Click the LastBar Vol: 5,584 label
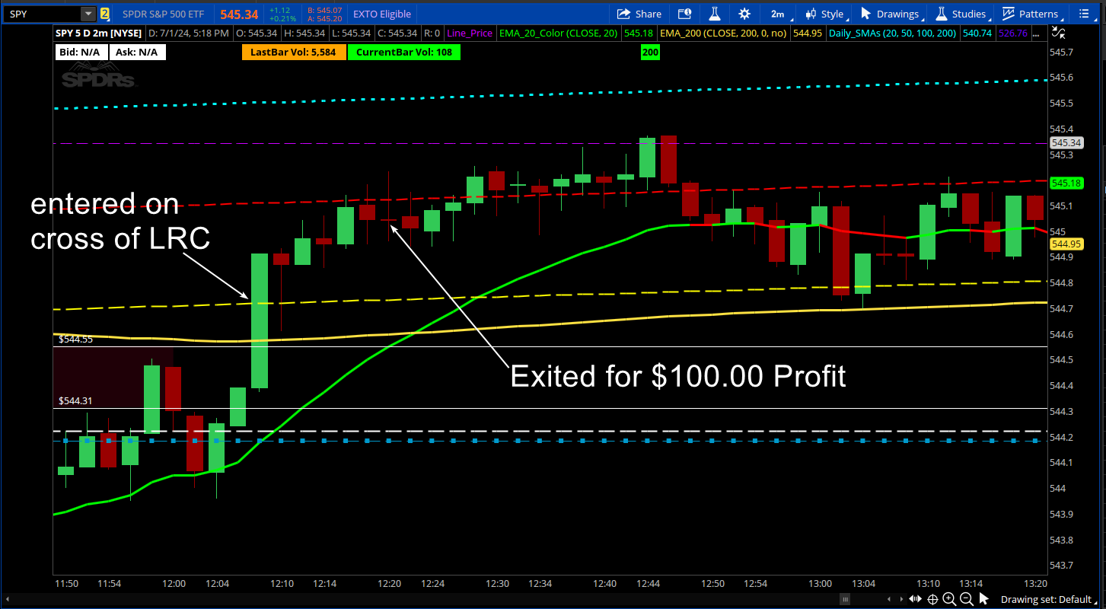Viewport: 1106px width, 609px height. point(294,52)
